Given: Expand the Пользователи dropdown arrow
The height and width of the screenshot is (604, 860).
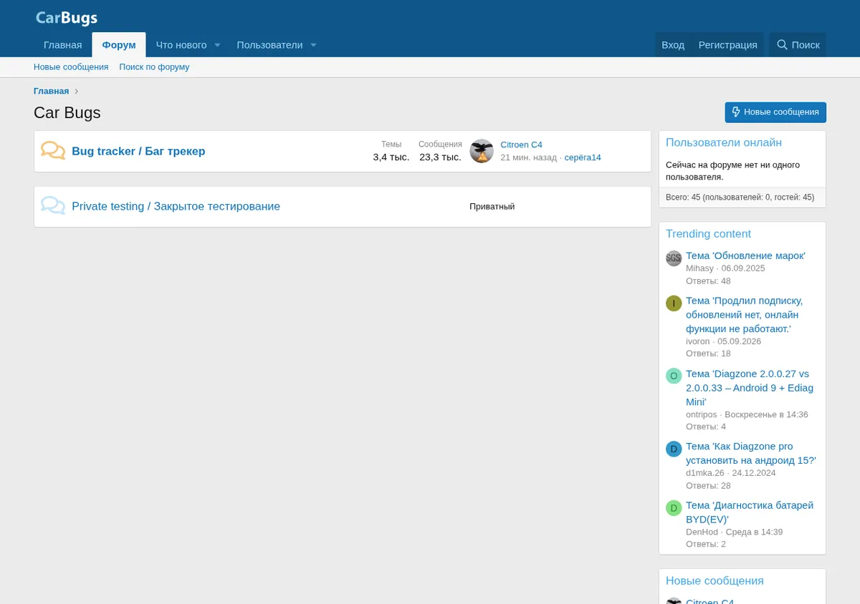Looking at the screenshot, I should 313,45.
